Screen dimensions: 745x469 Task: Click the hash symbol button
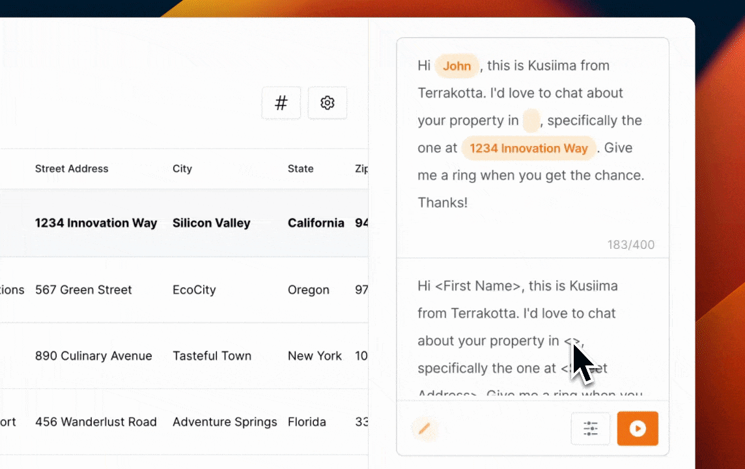pos(281,103)
